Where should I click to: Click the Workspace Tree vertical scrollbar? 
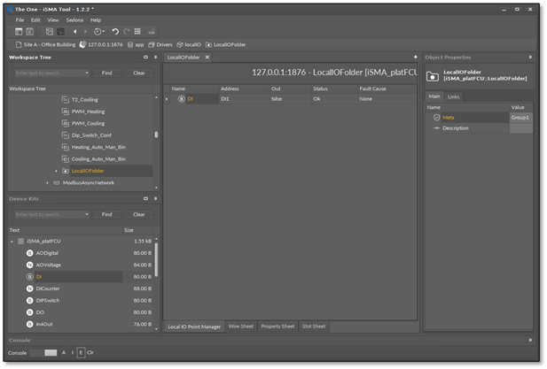coord(157,133)
